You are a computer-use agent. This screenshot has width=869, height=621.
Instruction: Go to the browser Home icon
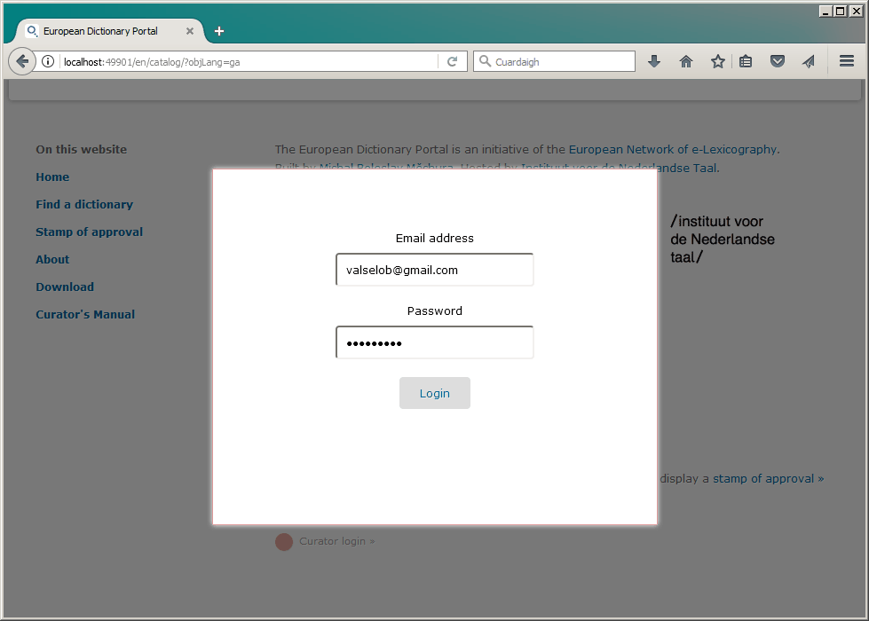coord(686,61)
